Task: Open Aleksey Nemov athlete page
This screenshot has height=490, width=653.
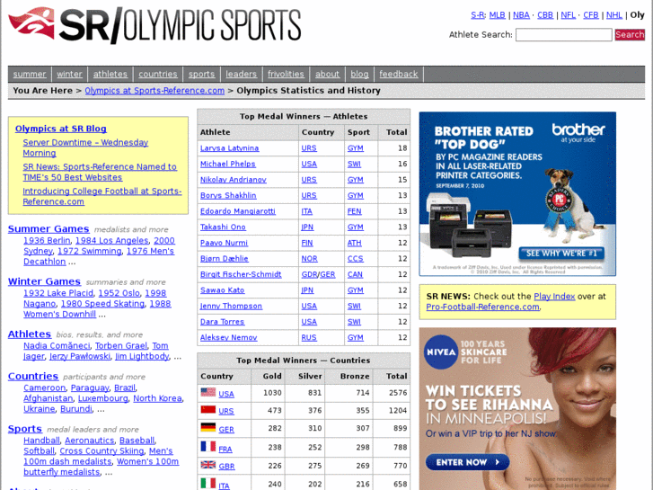Action: pyautogui.click(x=229, y=338)
